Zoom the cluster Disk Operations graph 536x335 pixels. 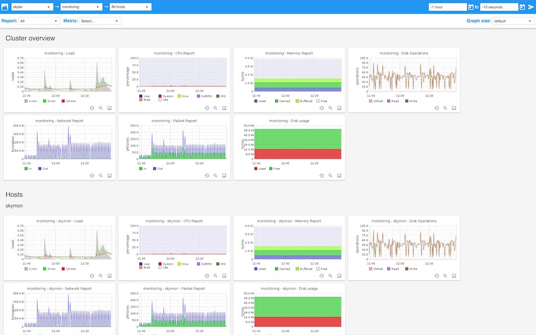click(x=445, y=108)
